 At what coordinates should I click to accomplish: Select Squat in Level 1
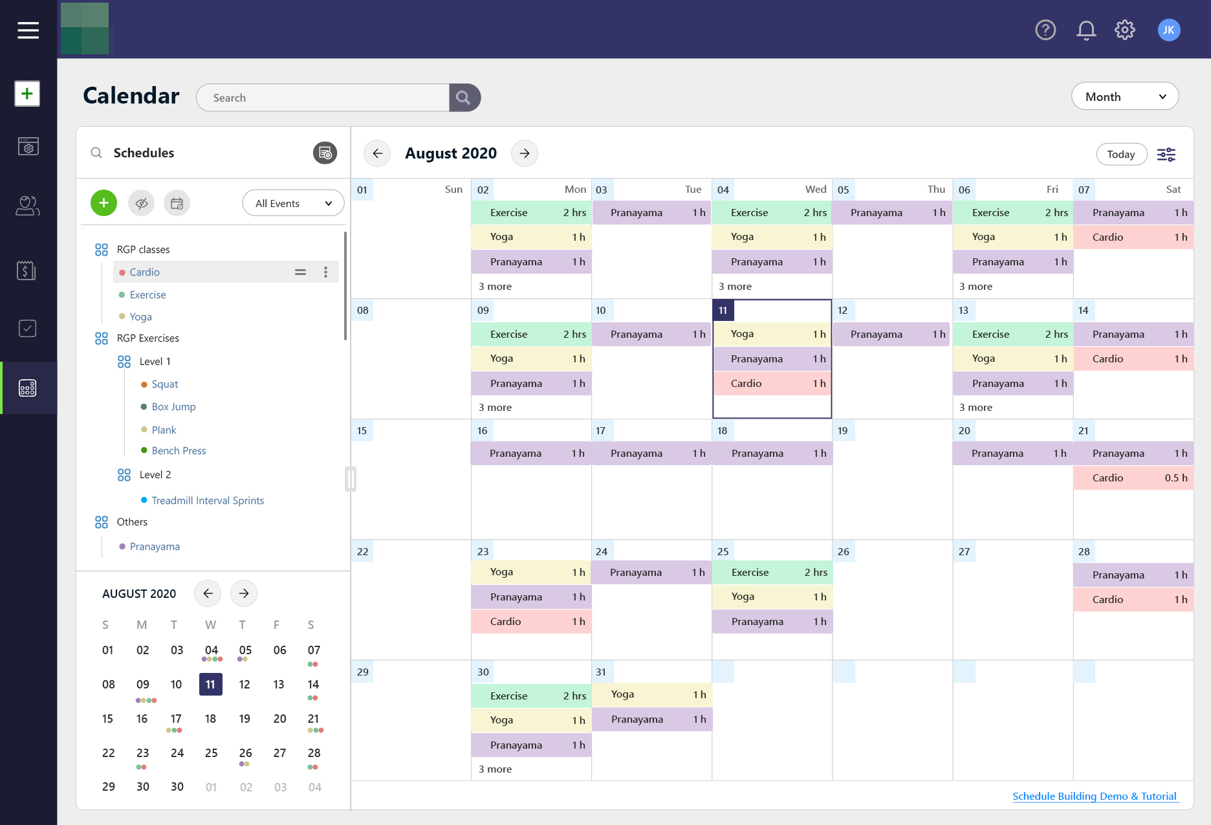[x=164, y=384]
